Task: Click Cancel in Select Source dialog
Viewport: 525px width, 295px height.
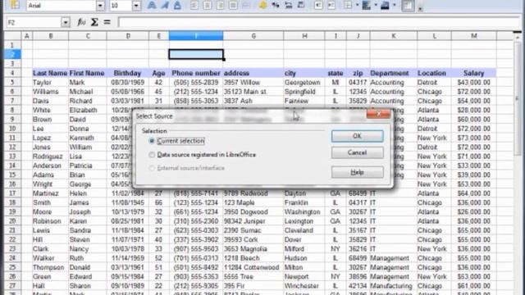Action: pos(358,153)
